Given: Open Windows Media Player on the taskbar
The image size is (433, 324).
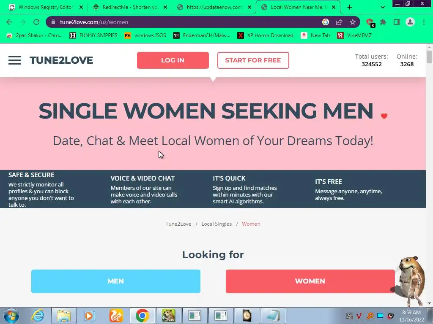Looking at the screenshot, I should [90, 316].
